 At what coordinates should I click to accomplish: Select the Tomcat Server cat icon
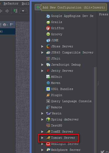click(48, 138)
